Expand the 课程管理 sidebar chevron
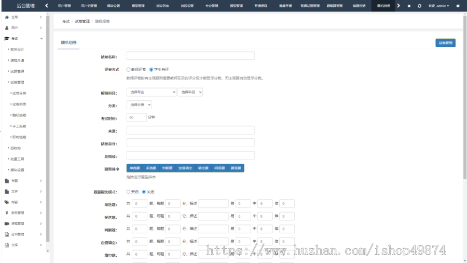The height and width of the screenshot is (263, 467). 41,223
